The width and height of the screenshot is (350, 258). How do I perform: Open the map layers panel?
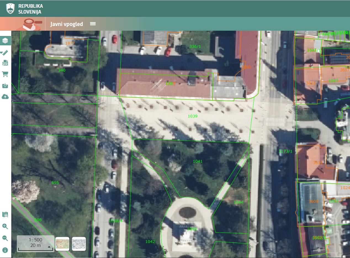point(5,41)
